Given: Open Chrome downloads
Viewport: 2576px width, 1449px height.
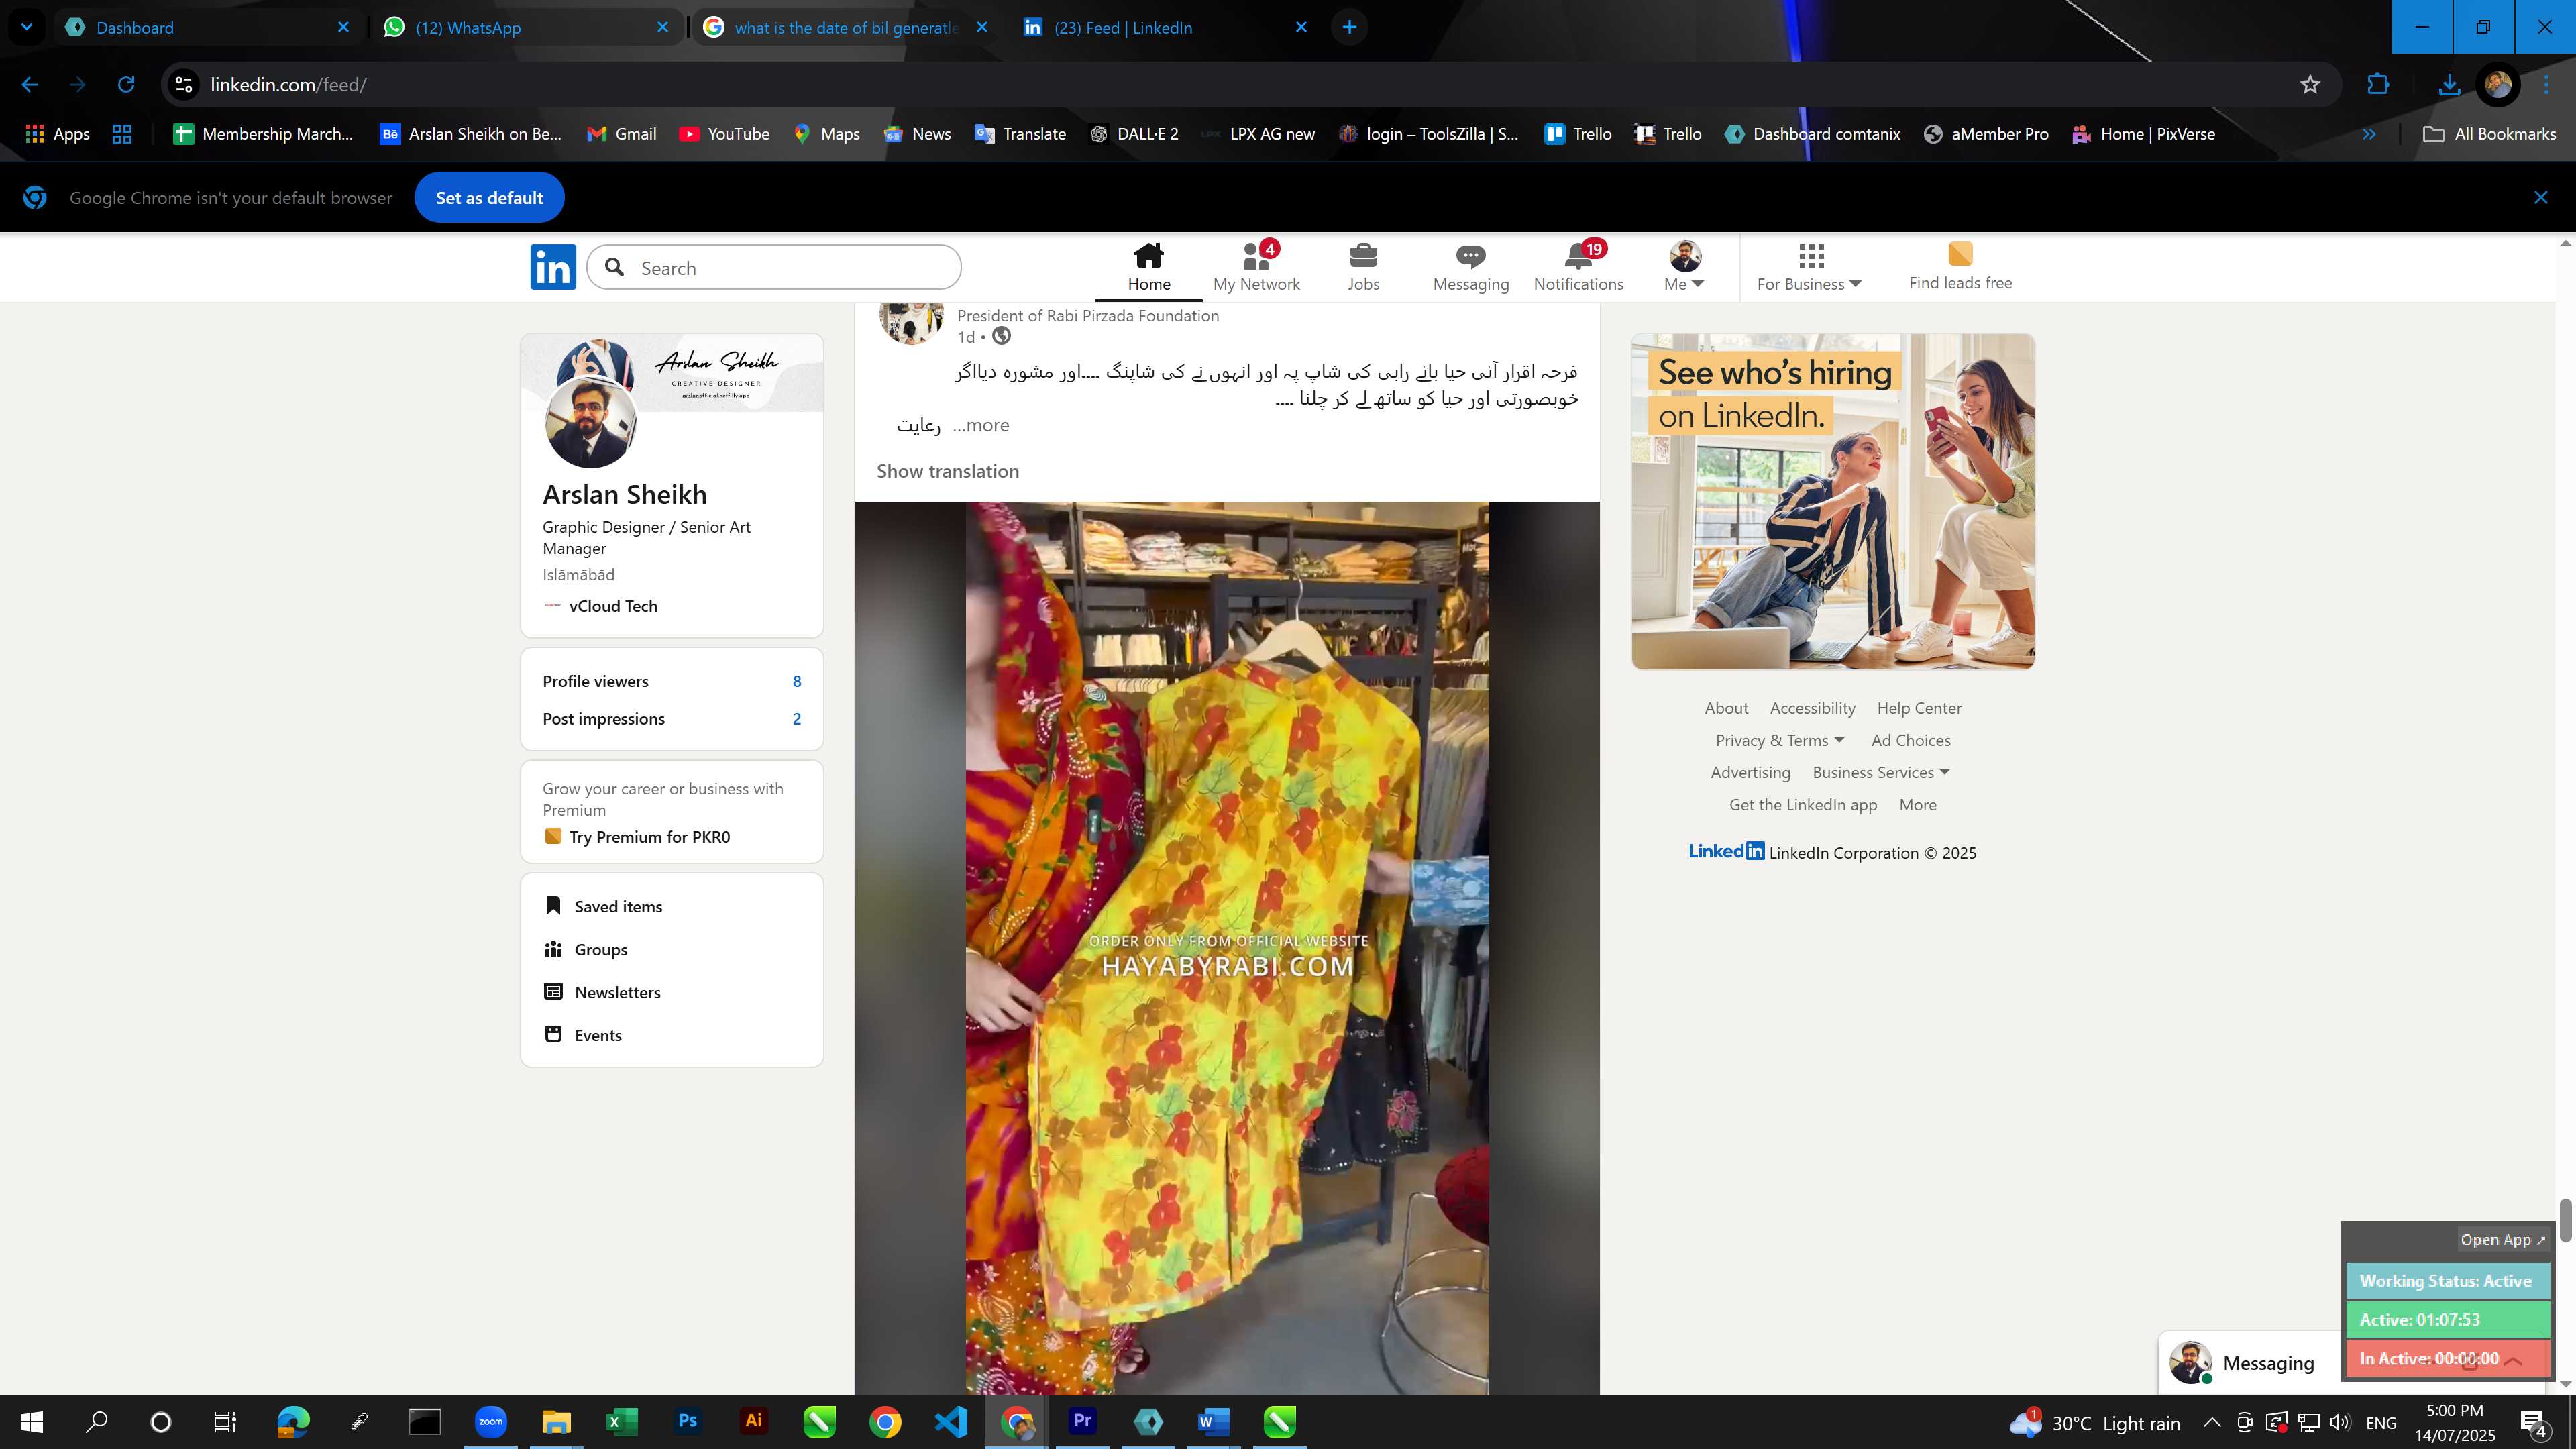Looking at the screenshot, I should point(2449,85).
